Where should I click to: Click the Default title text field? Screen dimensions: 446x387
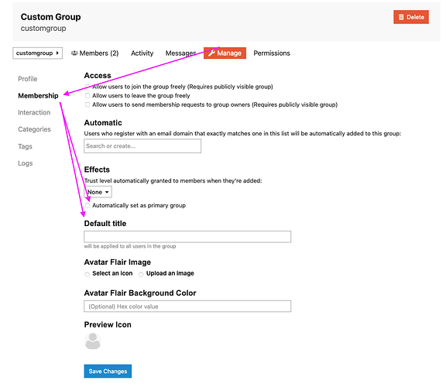[187, 237]
